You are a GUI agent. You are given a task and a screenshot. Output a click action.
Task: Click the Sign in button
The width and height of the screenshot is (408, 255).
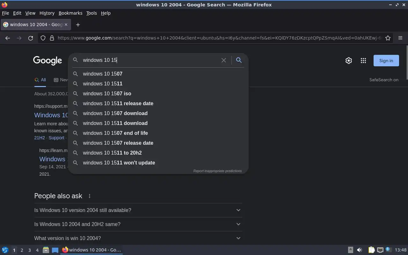[x=386, y=61]
